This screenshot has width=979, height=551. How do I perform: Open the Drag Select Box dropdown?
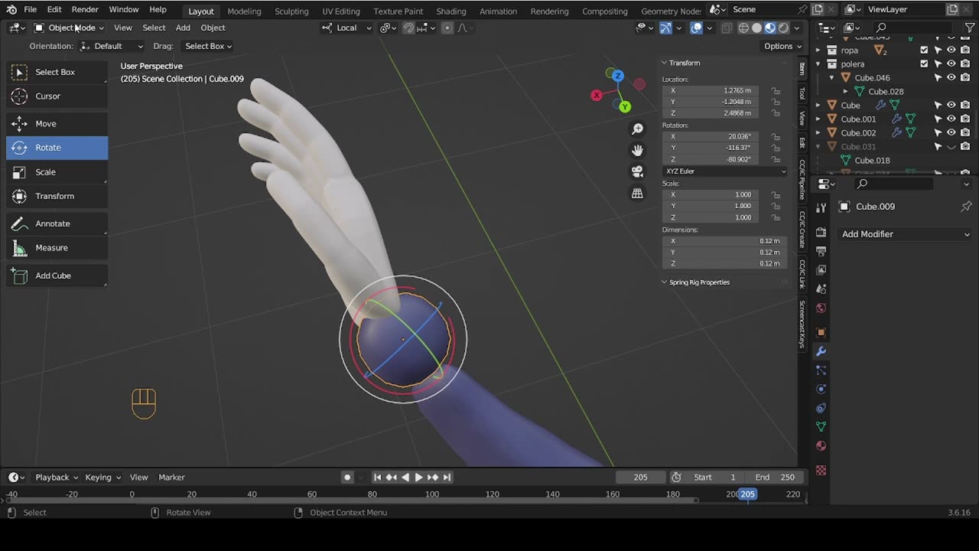(x=208, y=46)
